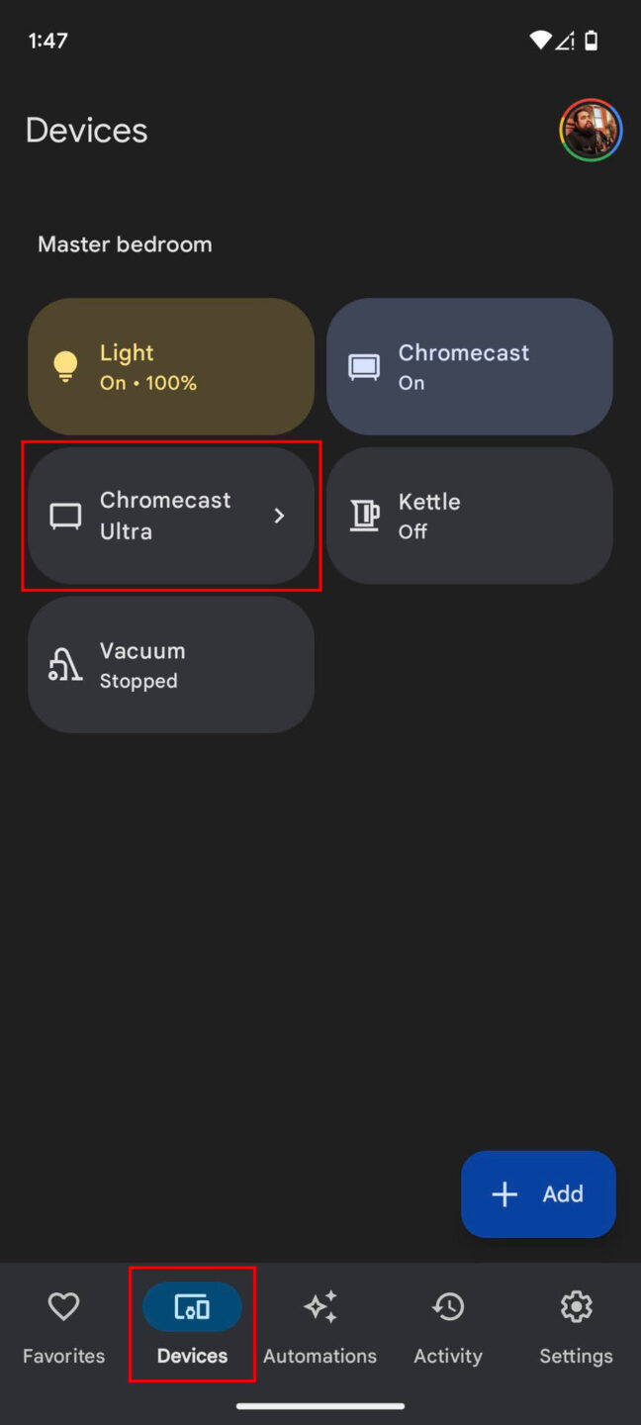
Task: Switch to the Favorites tab
Action: (x=63, y=1326)
